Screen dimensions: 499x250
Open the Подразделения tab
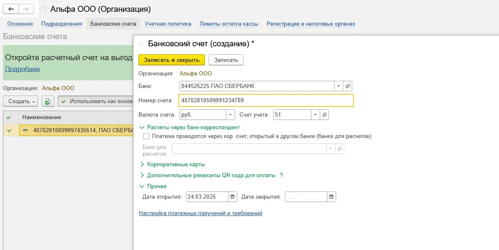coord(61,24)
